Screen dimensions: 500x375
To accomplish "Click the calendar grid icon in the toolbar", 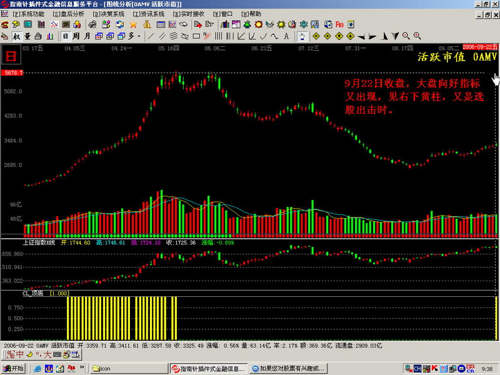I will (x=161, y=24).
